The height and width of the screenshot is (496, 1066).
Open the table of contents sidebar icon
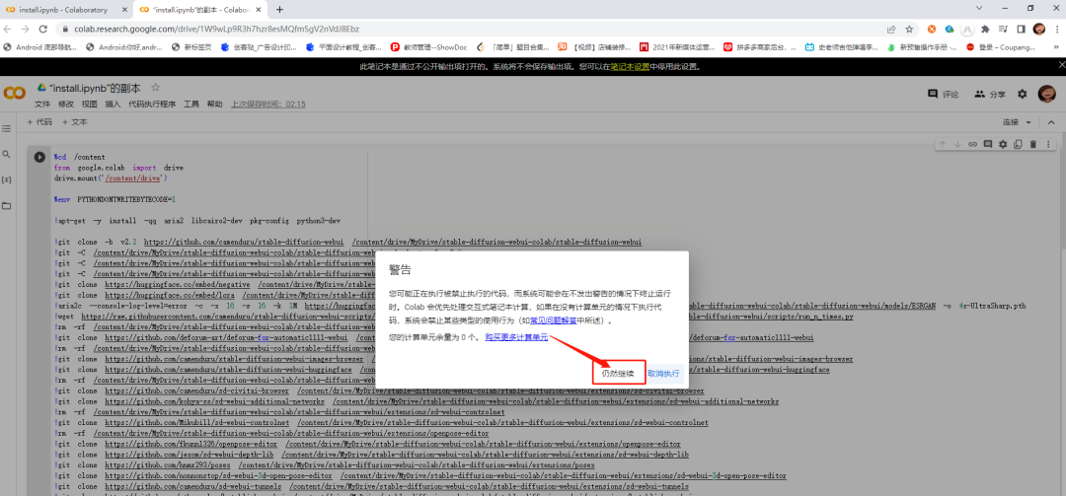7,128
